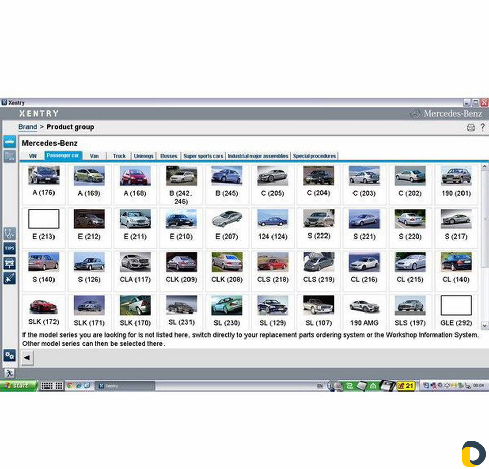Switch to the Van tab
Screen dimensions: 489x469
point(94,155)
